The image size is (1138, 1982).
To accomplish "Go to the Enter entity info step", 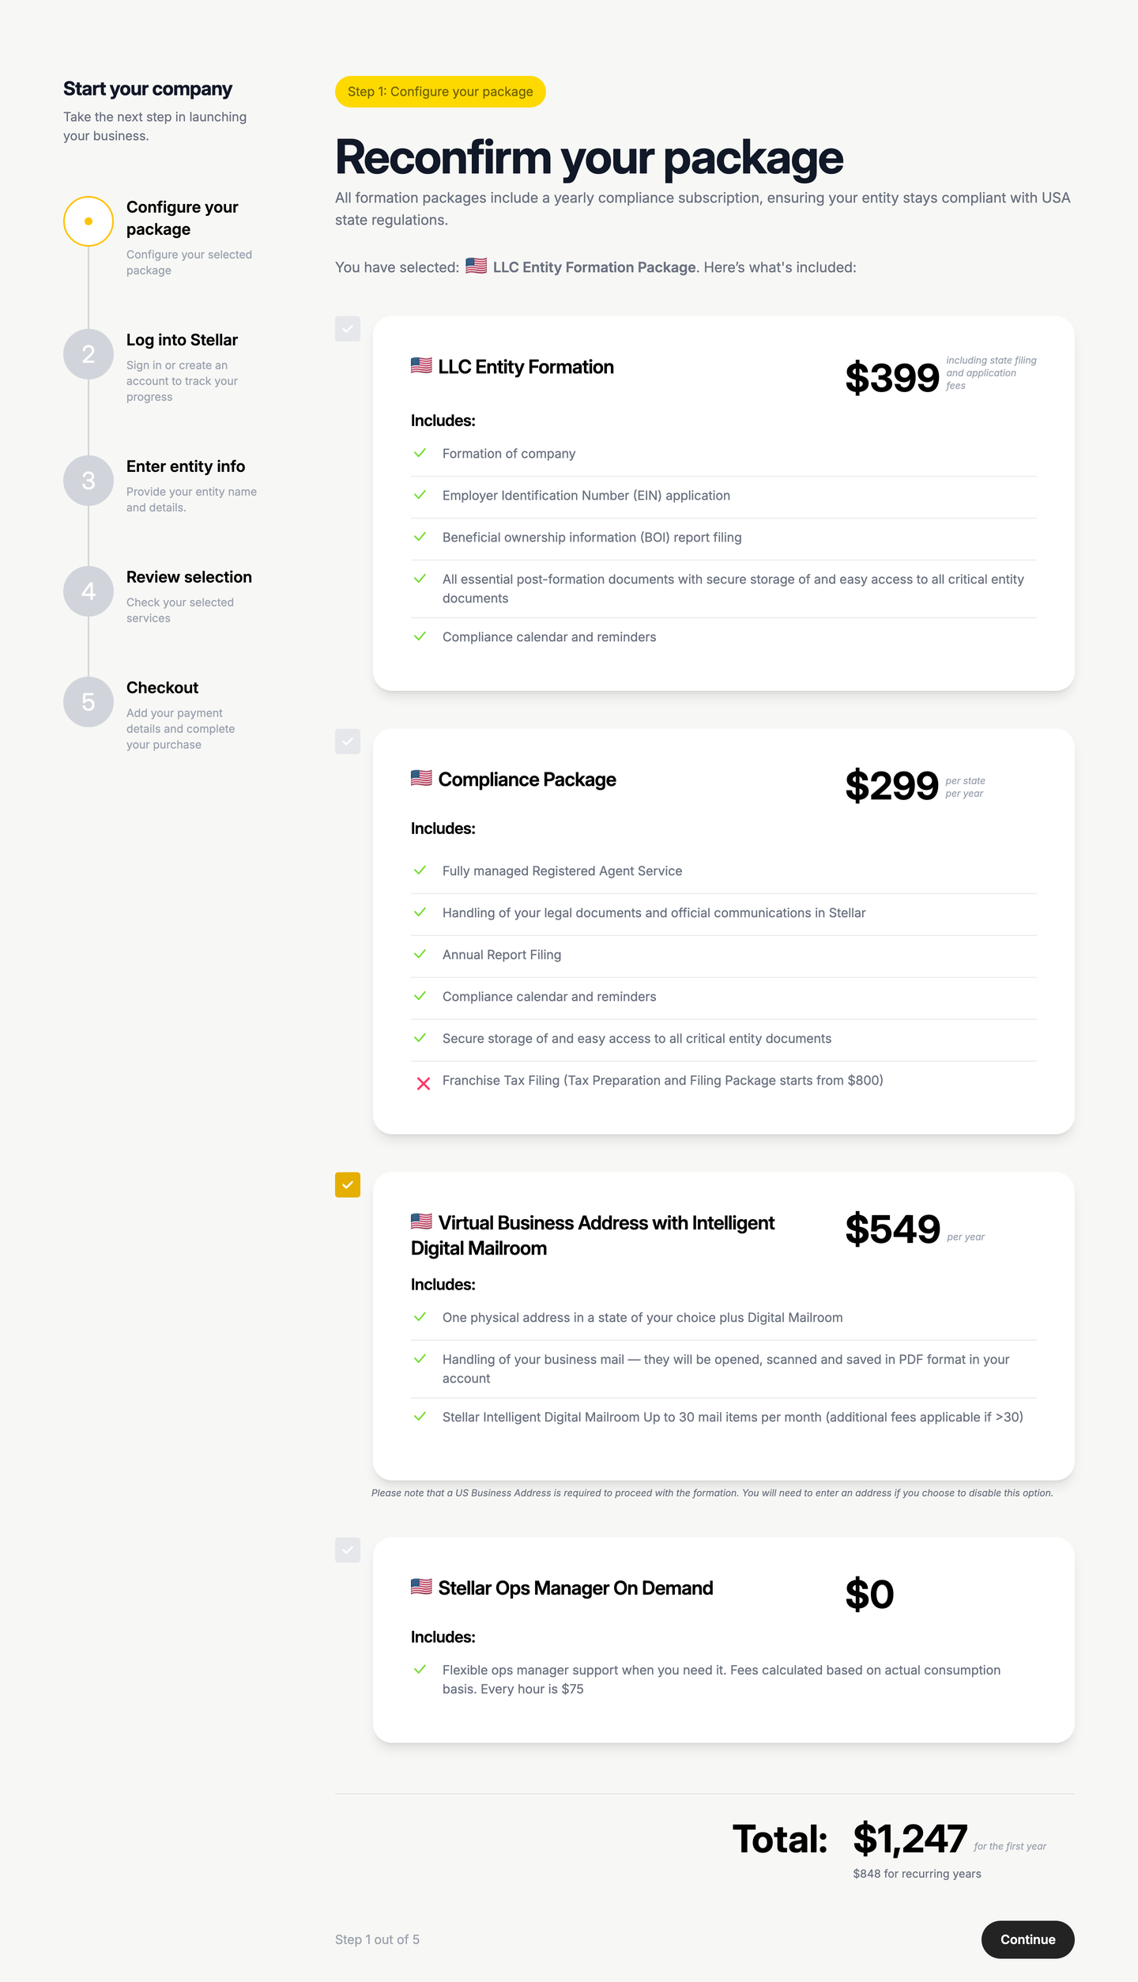I will [186, 466].
